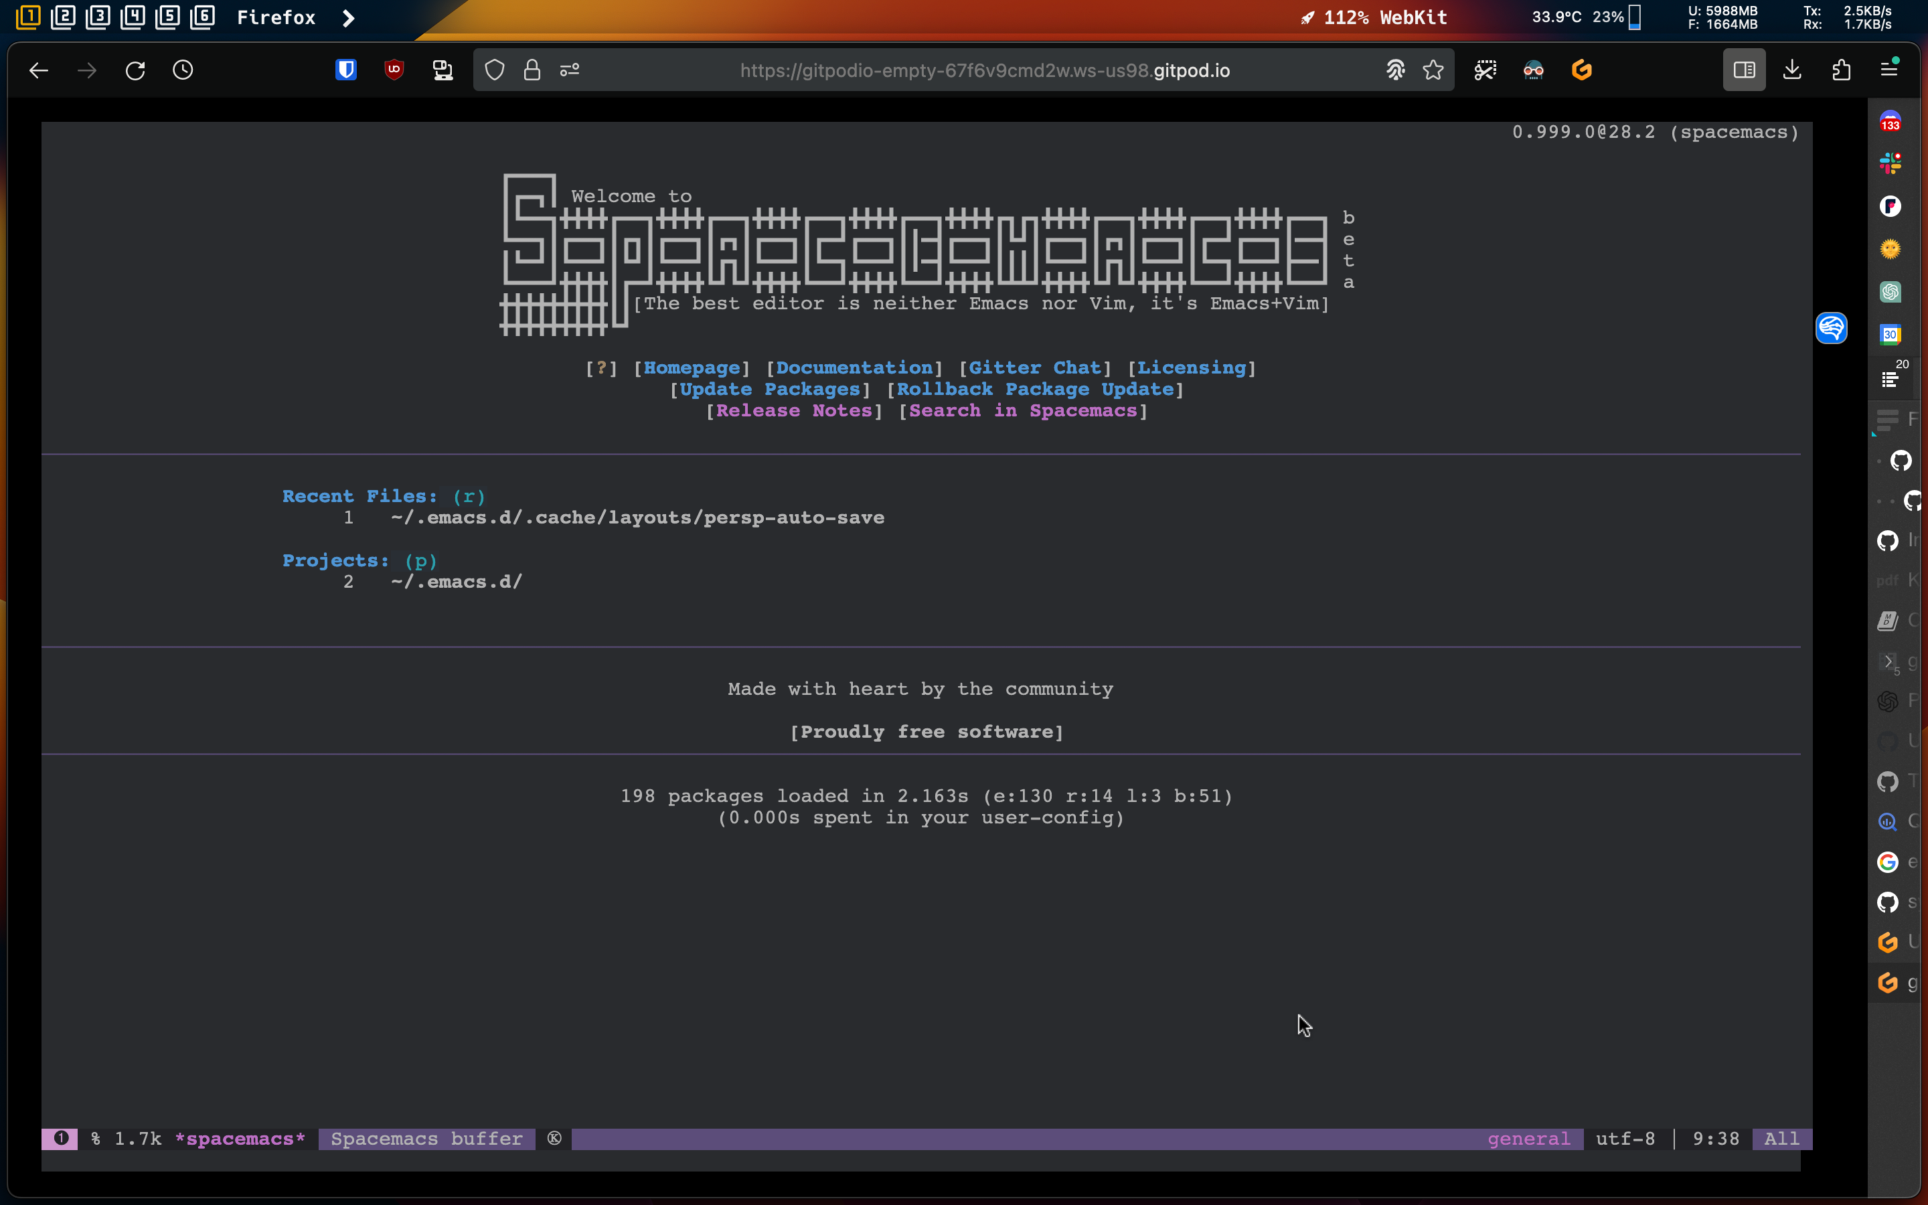The image size is (1928, 1205).
Task: Open Slack tab in sidebar
Action: pyautogui.click(x=1891, y=163)
